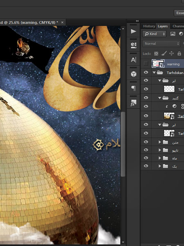Open the Paragraph panel pilcrow icon

point(133,88)
